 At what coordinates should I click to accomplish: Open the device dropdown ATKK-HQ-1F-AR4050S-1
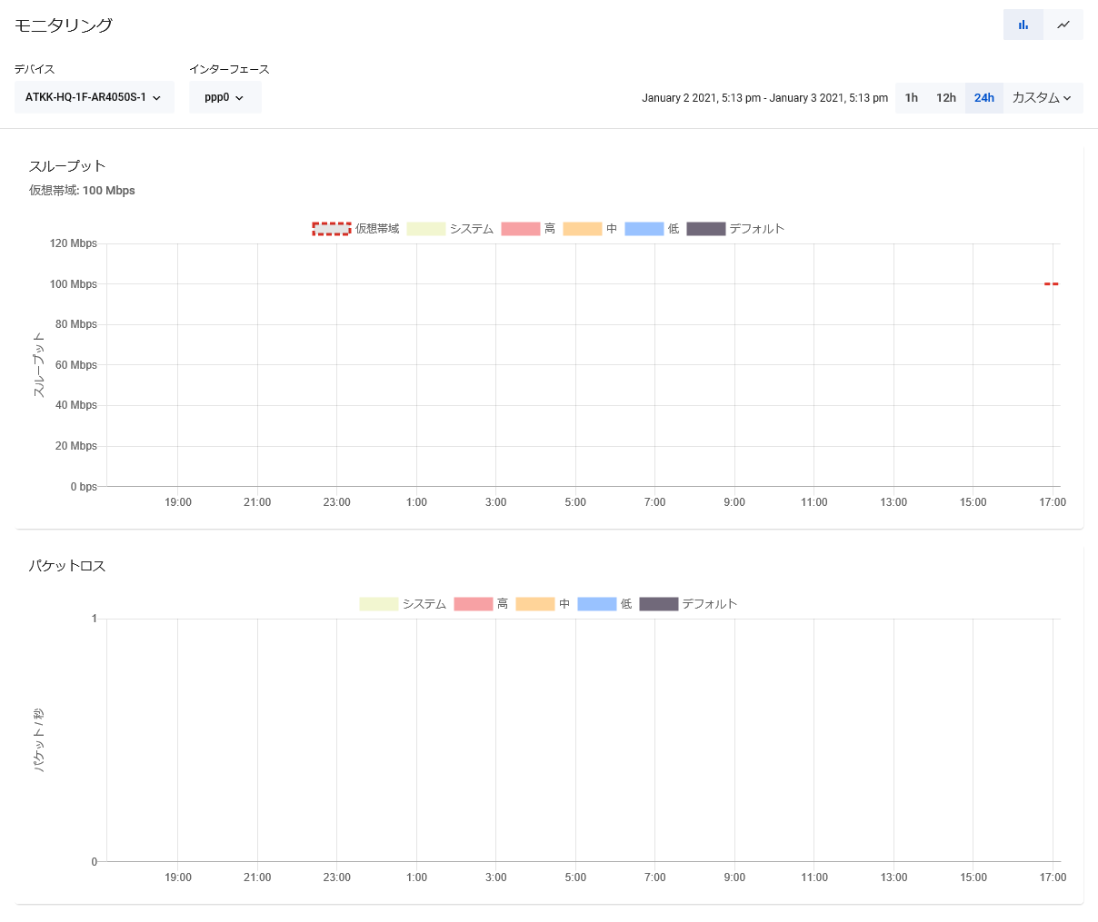95,97
